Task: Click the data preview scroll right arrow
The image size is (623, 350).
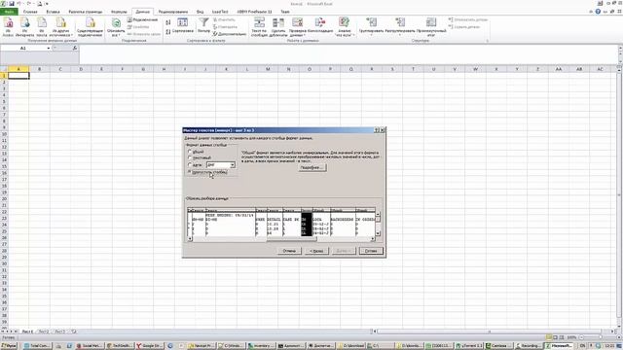Action: click(372, 238)
